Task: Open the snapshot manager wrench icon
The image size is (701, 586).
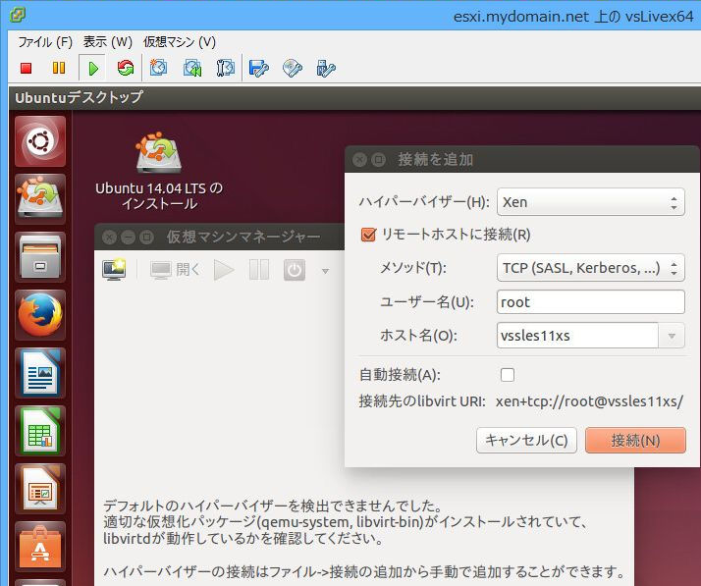Action: [226, 68]
